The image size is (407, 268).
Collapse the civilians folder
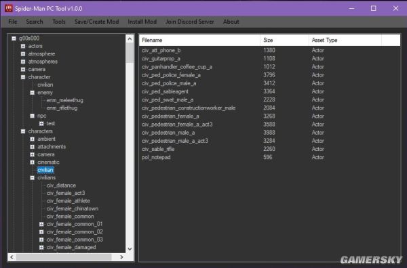(x=32, y=177)
